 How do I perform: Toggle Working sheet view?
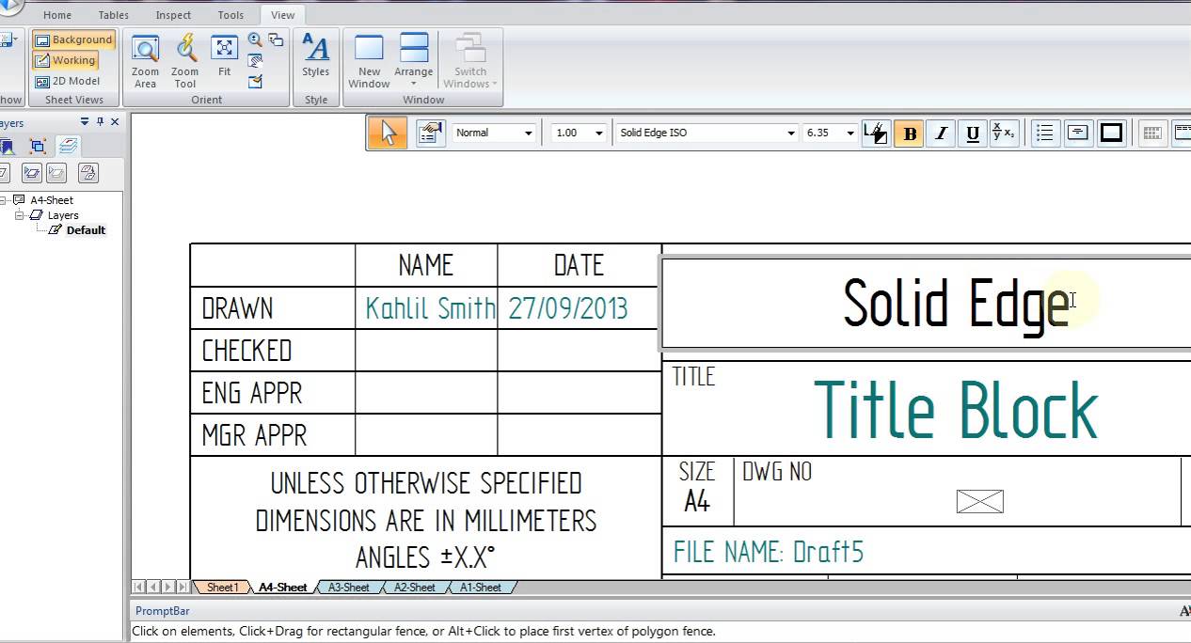point(66,61)
